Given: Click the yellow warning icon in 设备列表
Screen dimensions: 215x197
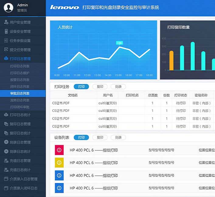Looking at the screenshot, I should (59, 163).
